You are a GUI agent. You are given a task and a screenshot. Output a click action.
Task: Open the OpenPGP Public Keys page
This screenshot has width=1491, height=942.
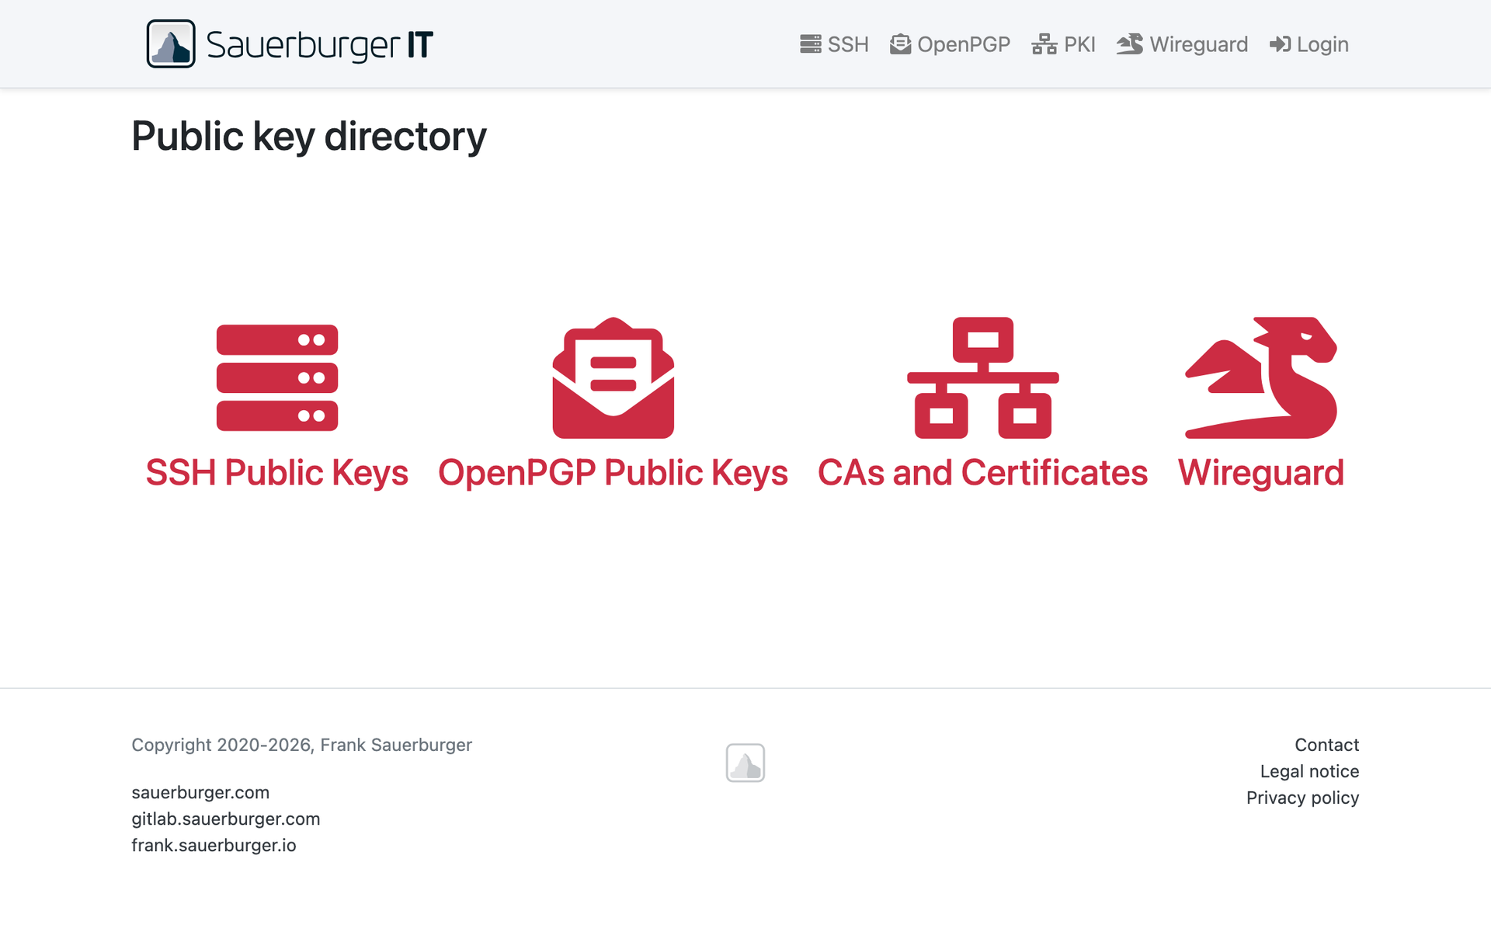613,471
